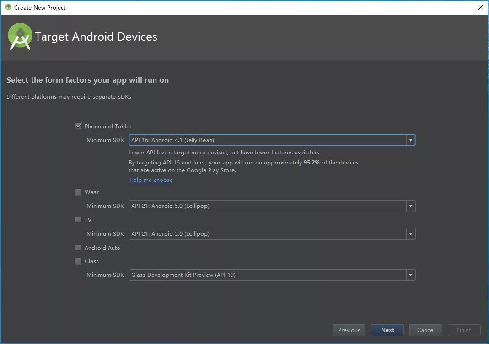The height and width of the screenshot is (344, 489).
Task: Click Minimum SDK label under Wear
Action: click(x=105, y=206)
